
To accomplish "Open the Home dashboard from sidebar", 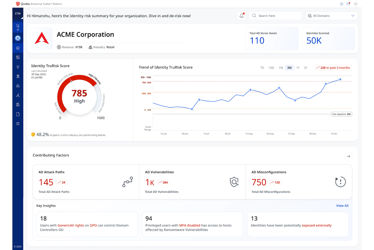I will click(x=18, y=48).
